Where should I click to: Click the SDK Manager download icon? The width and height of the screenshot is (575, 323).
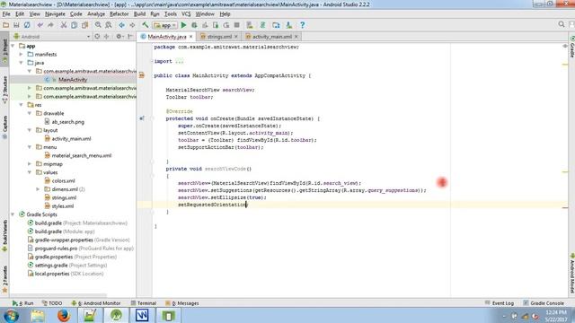(x=289, y=25)
